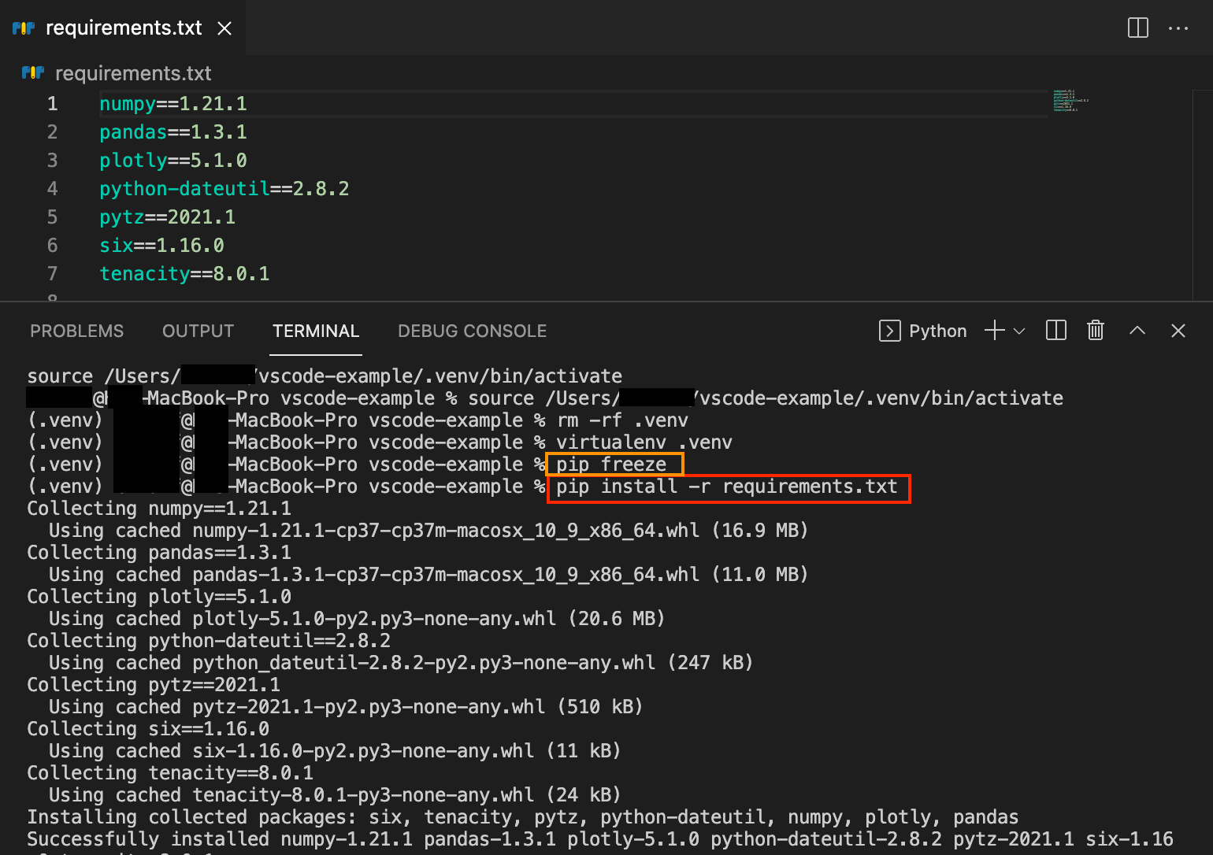
Task: Split the terminal using the split icon
Action: tap(1055, 331)
